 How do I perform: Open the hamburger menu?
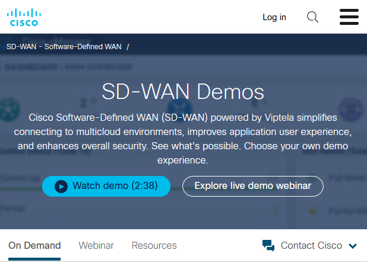tap(349, 17)
